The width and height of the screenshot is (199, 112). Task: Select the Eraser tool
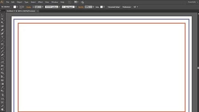click(2, 55)
